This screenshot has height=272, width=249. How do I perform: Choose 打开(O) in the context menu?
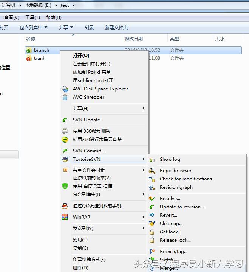(x=81, y=56)
